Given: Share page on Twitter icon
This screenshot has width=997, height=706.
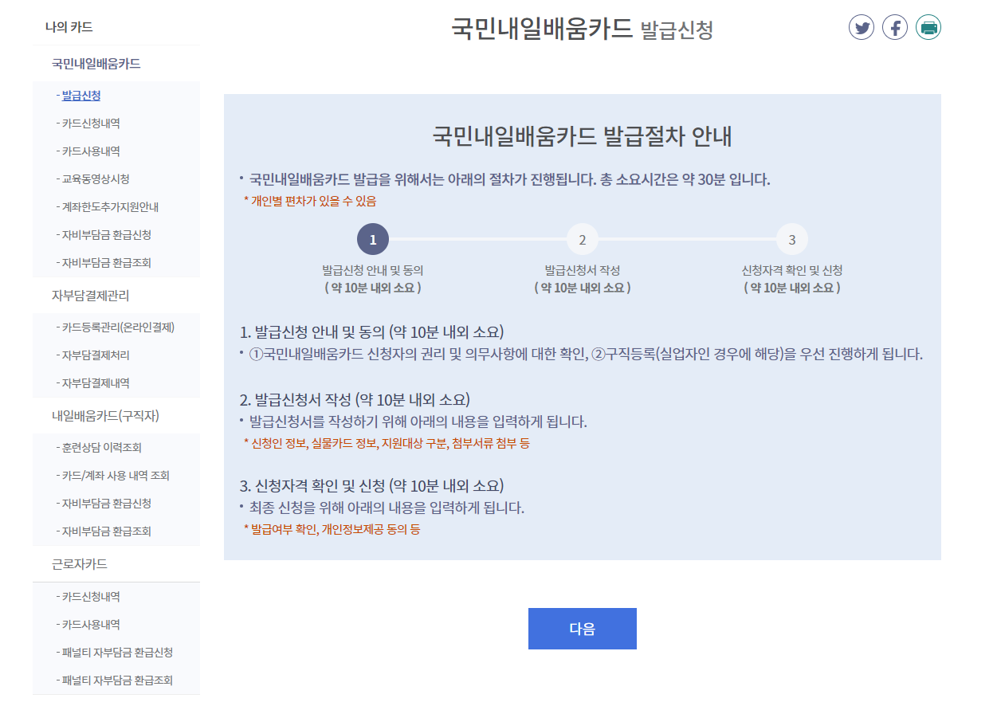Looking at the screenshot, I should [862, 28].
